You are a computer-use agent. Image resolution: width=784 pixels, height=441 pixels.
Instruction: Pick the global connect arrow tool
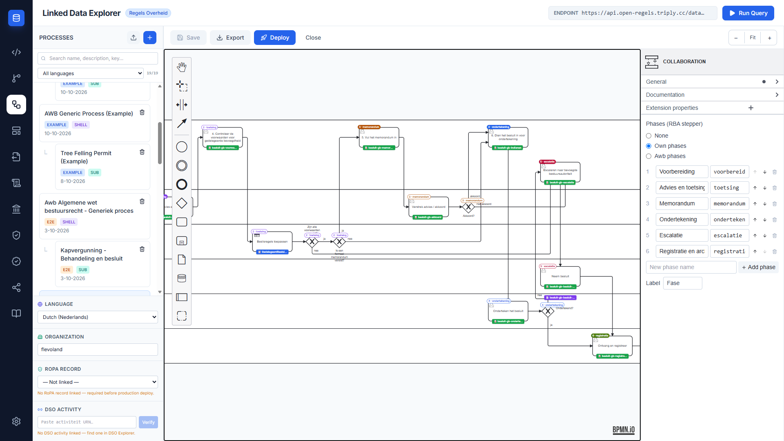(x=182, y=123)
